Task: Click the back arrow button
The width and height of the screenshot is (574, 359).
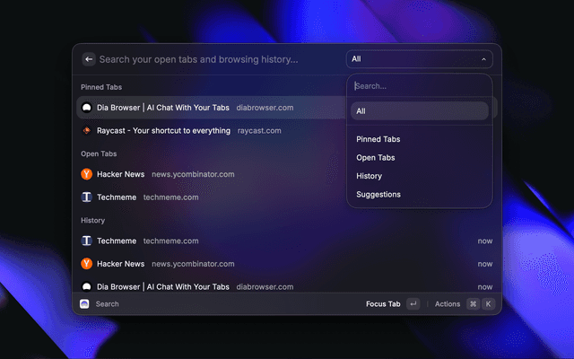Action: coord(89,59)
